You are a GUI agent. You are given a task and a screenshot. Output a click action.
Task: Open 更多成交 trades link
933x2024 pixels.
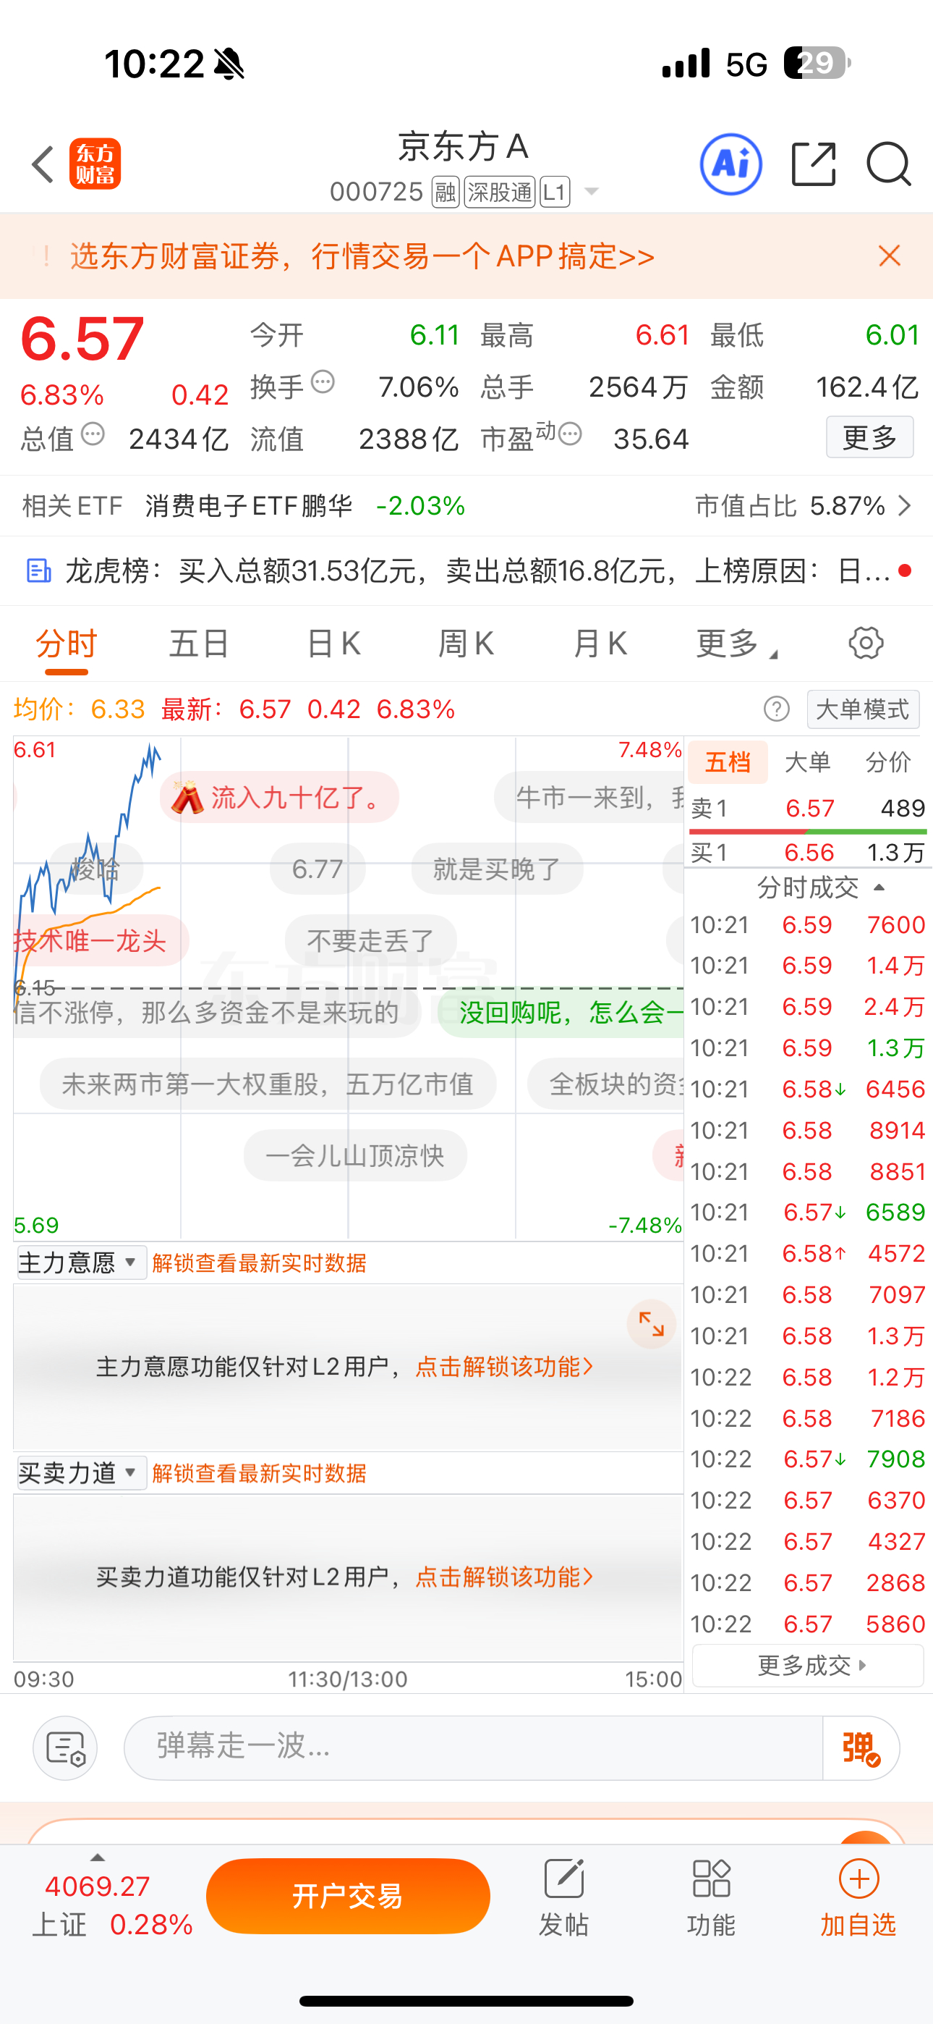[x=807, y=1665]
